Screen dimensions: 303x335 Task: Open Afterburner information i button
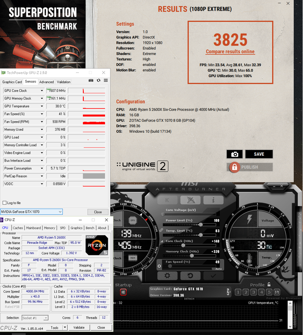click(x=213, y=200)
